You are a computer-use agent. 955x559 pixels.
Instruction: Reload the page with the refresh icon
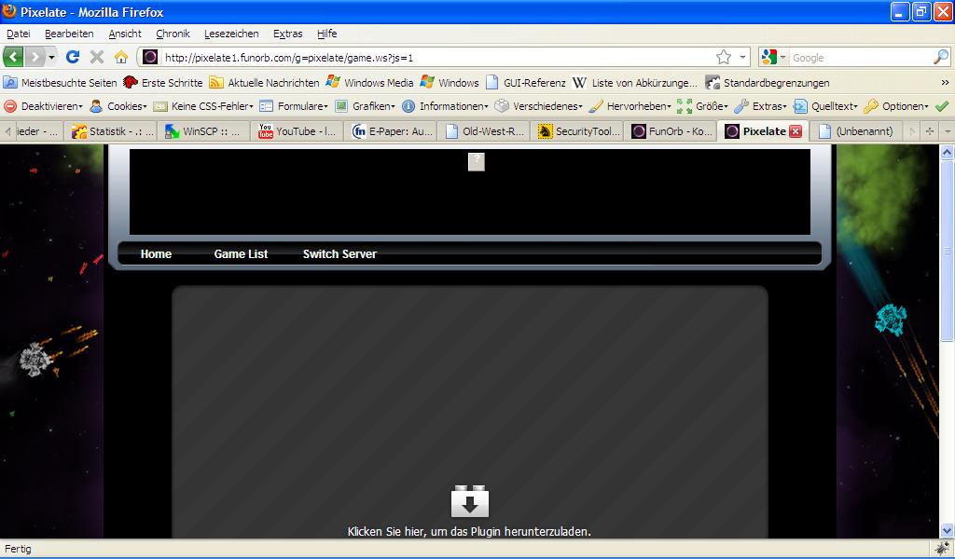(73, 57)
